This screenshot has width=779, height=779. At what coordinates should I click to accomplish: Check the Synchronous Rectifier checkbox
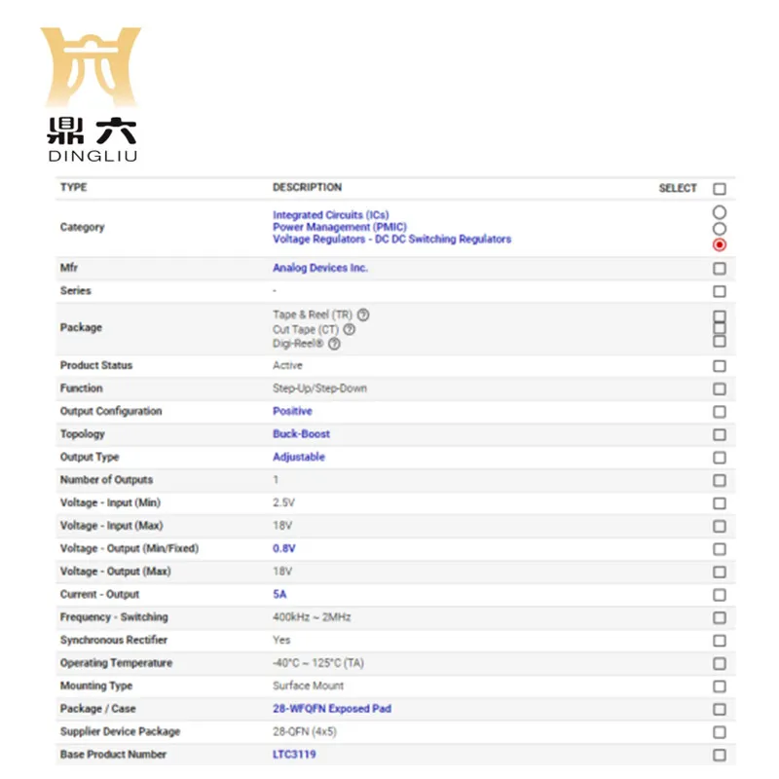click(719, 641)
